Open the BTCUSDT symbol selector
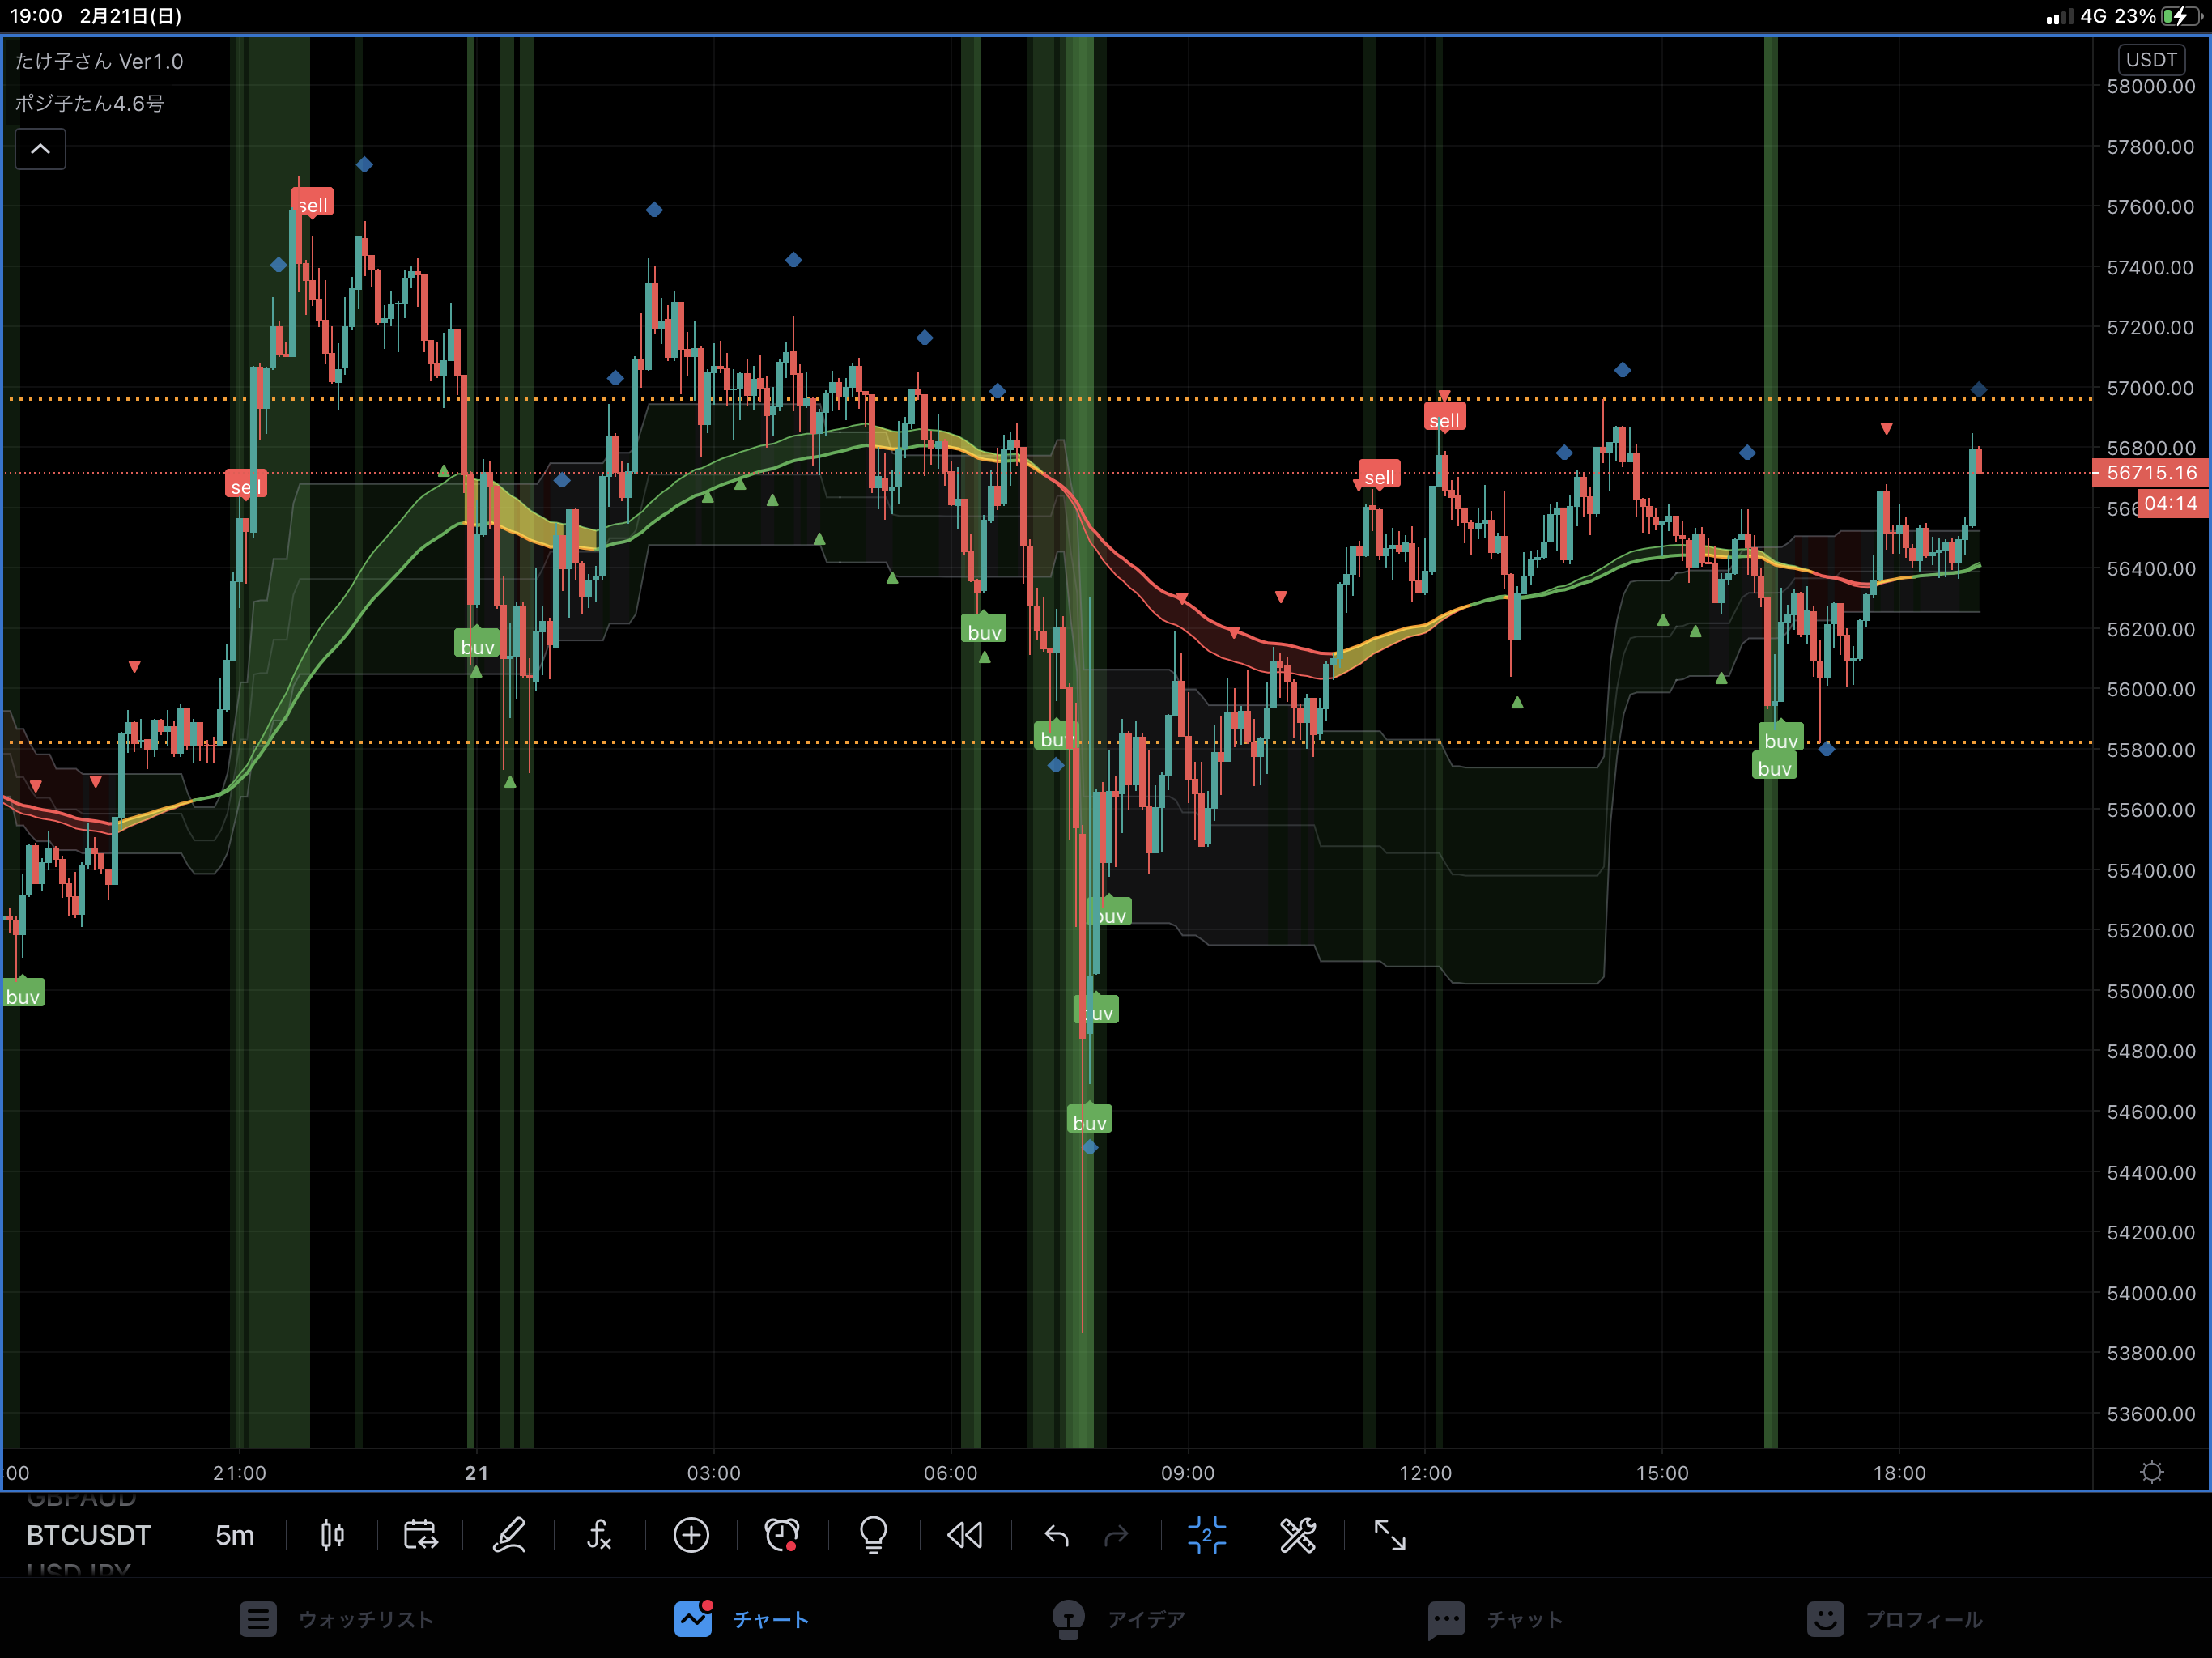 [x=88, y=1535]
